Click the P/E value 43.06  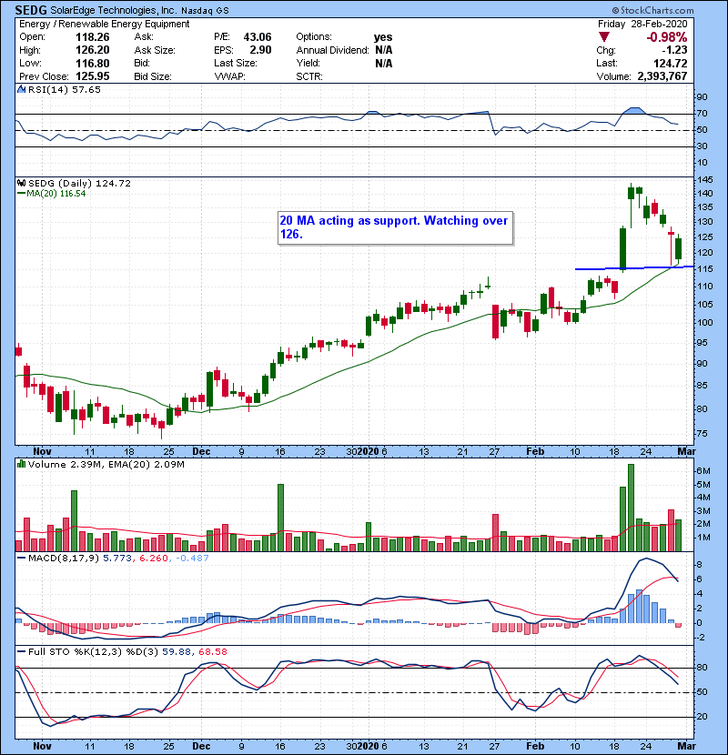point(258,37)
